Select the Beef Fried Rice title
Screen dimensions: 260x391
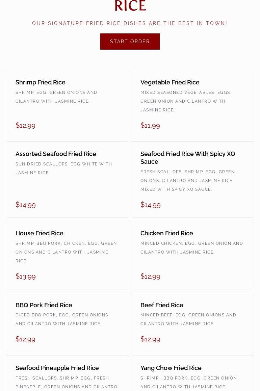(x=162, y=305)
